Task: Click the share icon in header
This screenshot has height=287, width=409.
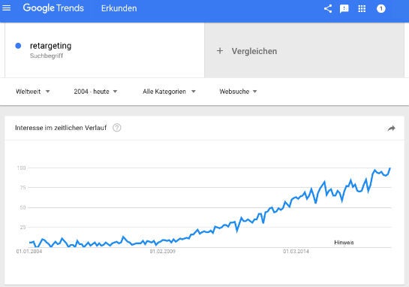Action: pos(328,8)
